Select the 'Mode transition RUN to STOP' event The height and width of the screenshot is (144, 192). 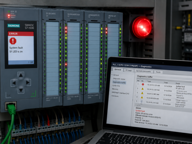(180, 105)
